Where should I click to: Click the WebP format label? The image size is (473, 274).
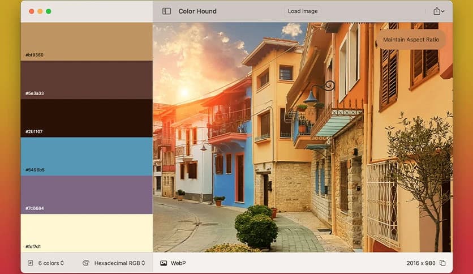pos(178,263)
